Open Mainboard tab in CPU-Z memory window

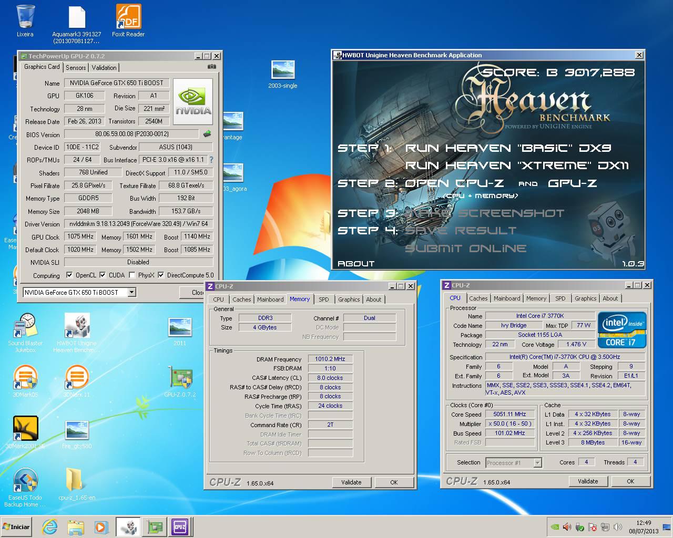[270, 299]
